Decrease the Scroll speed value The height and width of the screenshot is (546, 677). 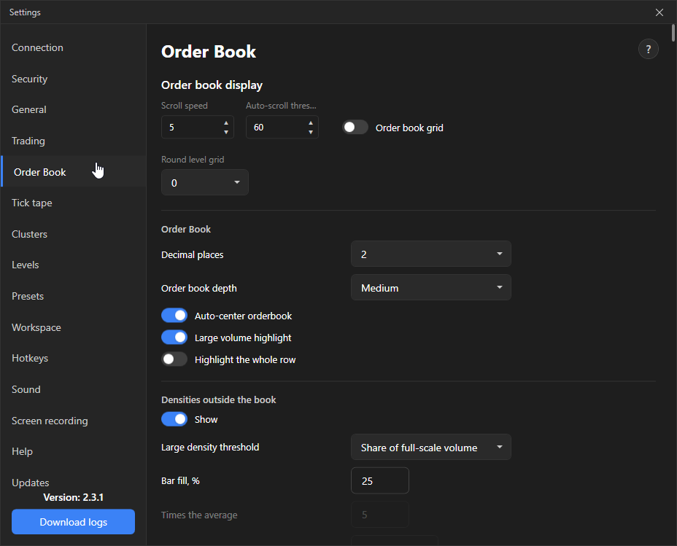[226, 132]
